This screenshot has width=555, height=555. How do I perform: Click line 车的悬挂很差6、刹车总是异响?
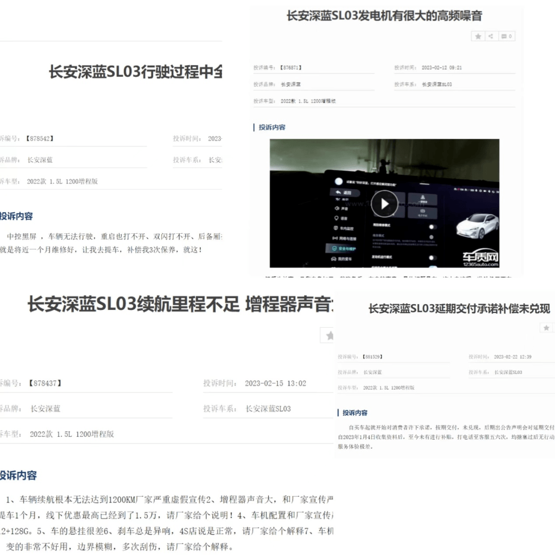click(x=166, y=531)
